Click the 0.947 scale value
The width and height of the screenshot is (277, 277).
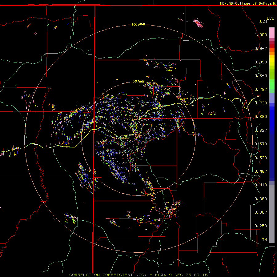point(261,48)
